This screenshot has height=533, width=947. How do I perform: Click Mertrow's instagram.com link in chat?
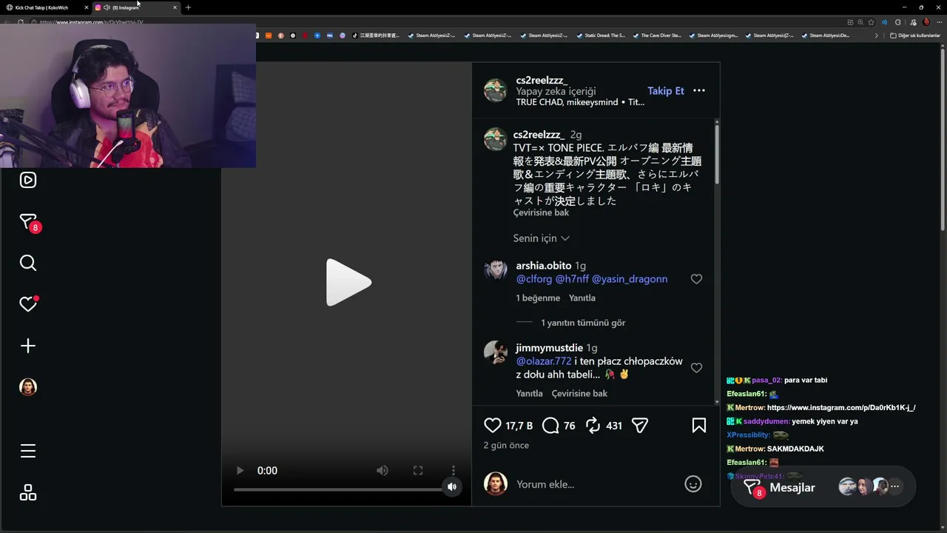[x=841, y=408]
